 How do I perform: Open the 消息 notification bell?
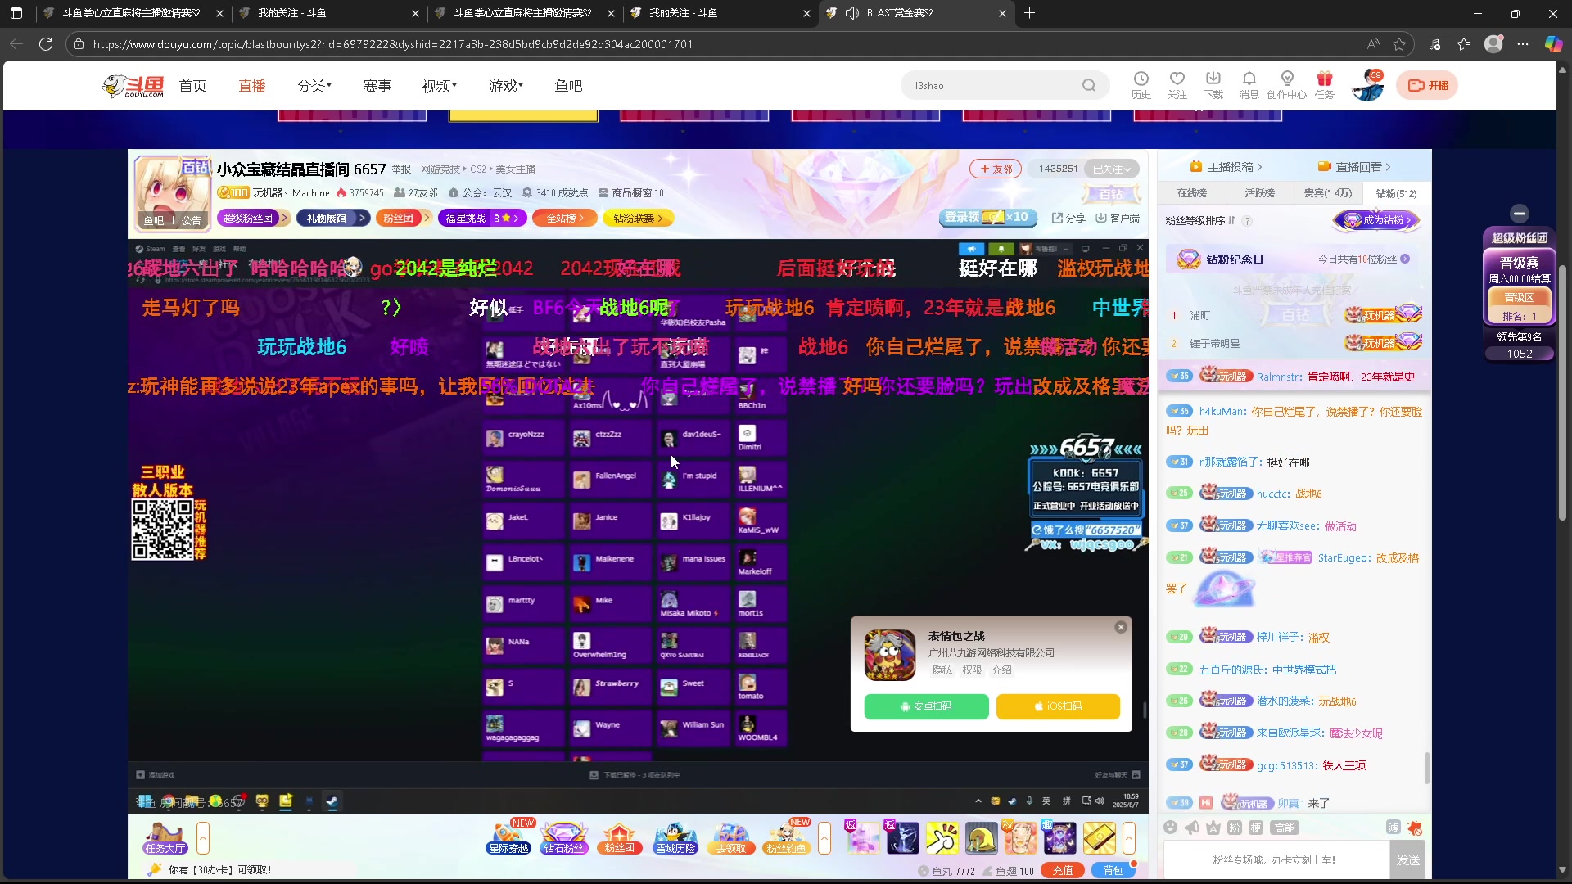(x=1249, y=84)
